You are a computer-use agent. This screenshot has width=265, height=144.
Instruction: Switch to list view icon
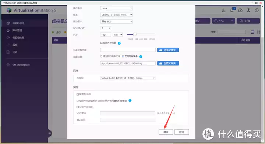tap(252, 32)
